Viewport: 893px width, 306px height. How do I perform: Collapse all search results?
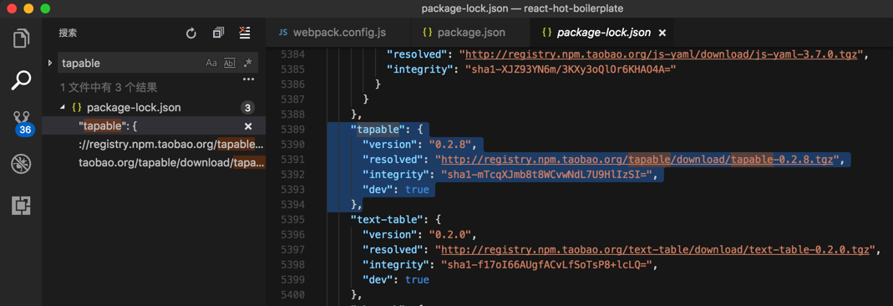point(218,33)
